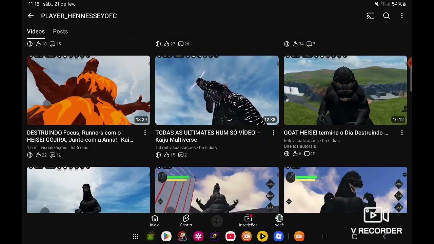Open options for TODAS AS ULTIMATES video
This screenshot has height=244, width=434.
(x=274, y=133)
